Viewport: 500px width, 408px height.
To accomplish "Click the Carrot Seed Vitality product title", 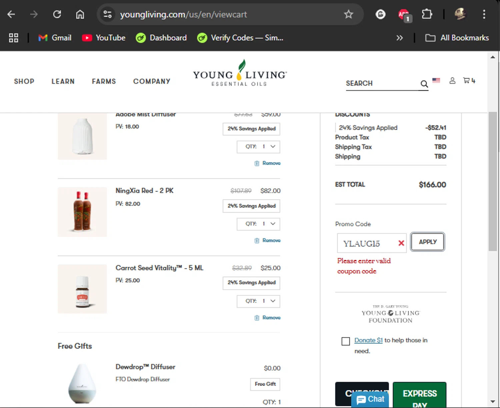I will [159, 268].
